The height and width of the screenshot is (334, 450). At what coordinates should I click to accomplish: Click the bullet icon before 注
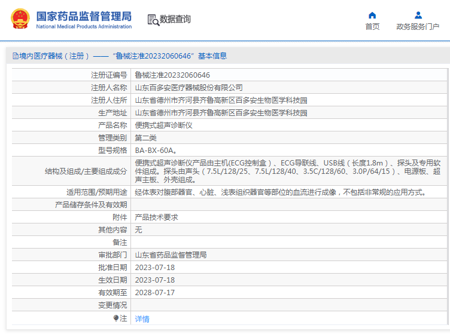[116, 318]
